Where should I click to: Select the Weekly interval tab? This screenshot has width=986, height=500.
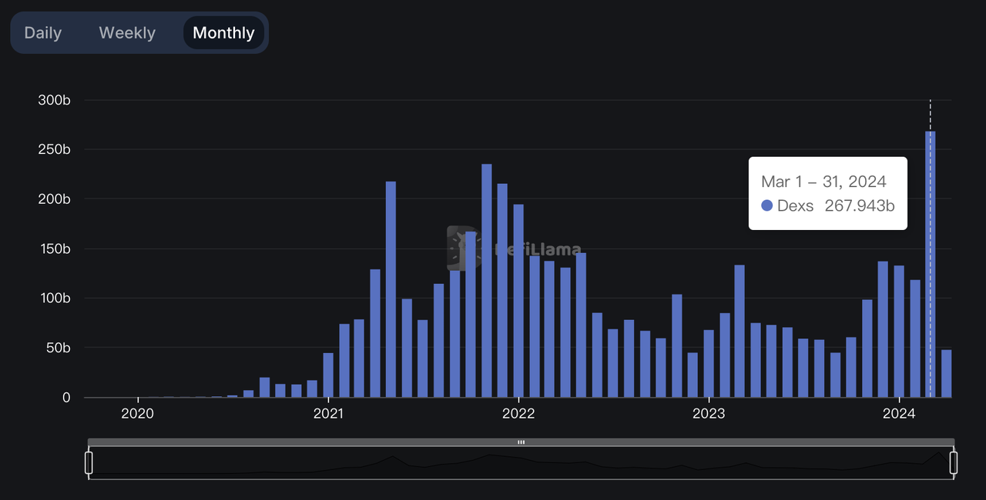(127, 33)
